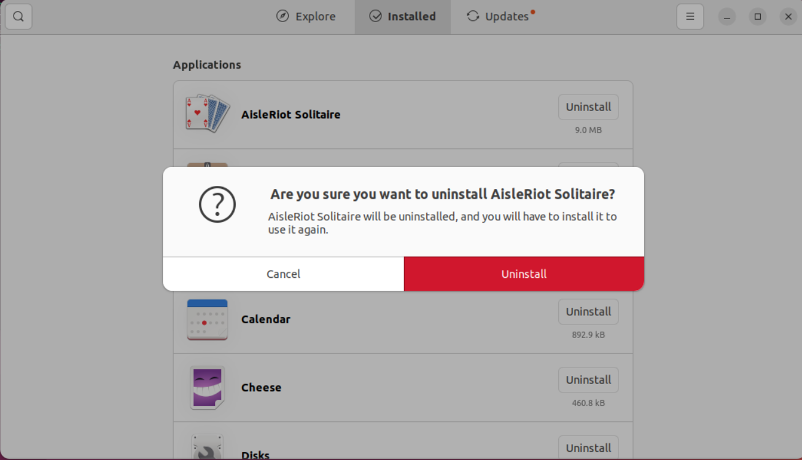Open the Cheese list entry

click(403, 388)
